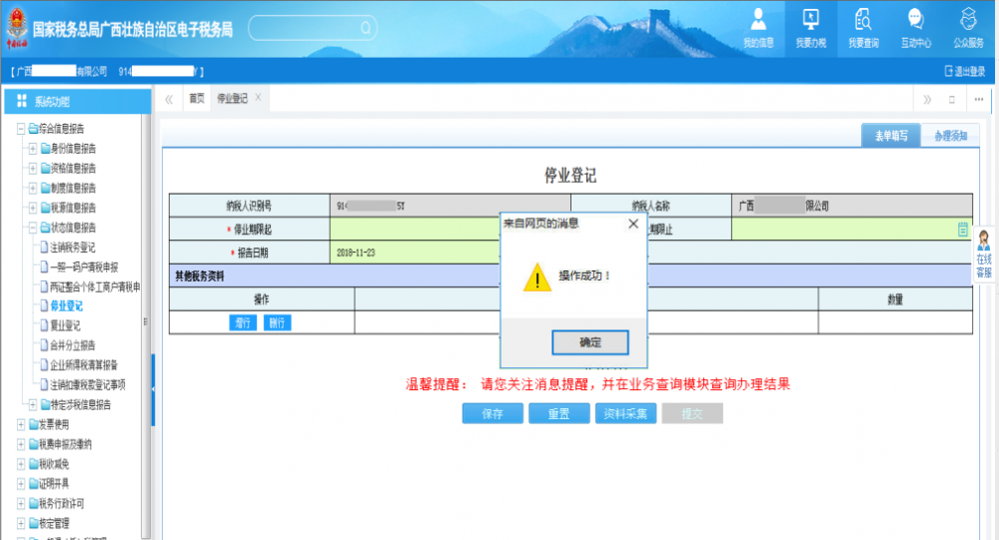Click 增行 to add a row

tap(242, 322)
